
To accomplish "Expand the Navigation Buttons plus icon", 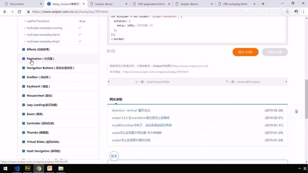I will [x=24, y=68].
